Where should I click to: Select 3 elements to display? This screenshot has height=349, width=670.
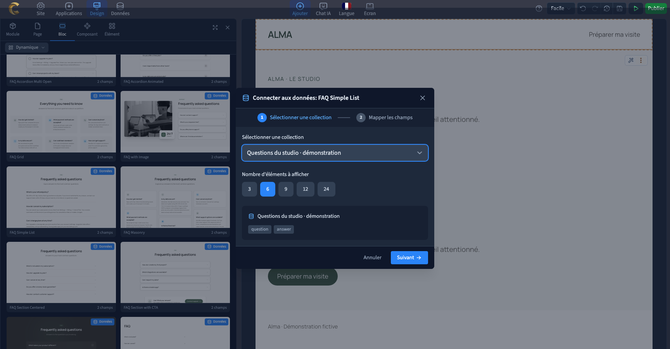(249, 189)
